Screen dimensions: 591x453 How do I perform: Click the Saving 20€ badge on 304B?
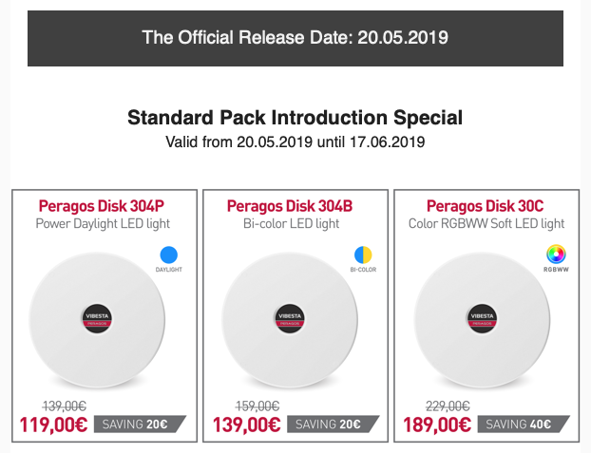(329, 425)
